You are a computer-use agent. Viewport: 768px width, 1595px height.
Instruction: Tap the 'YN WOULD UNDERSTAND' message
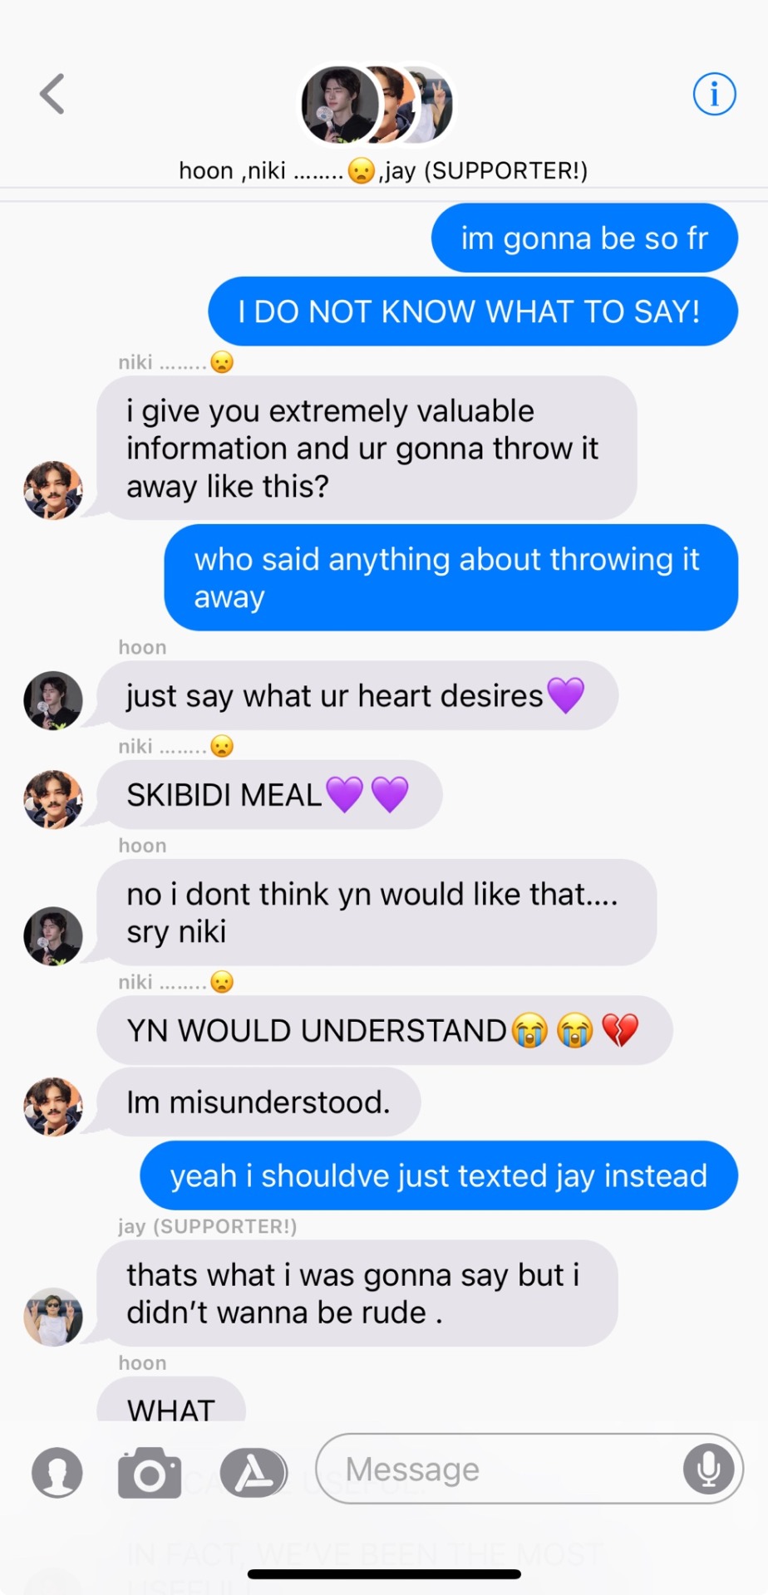(x=384, y=1030)
